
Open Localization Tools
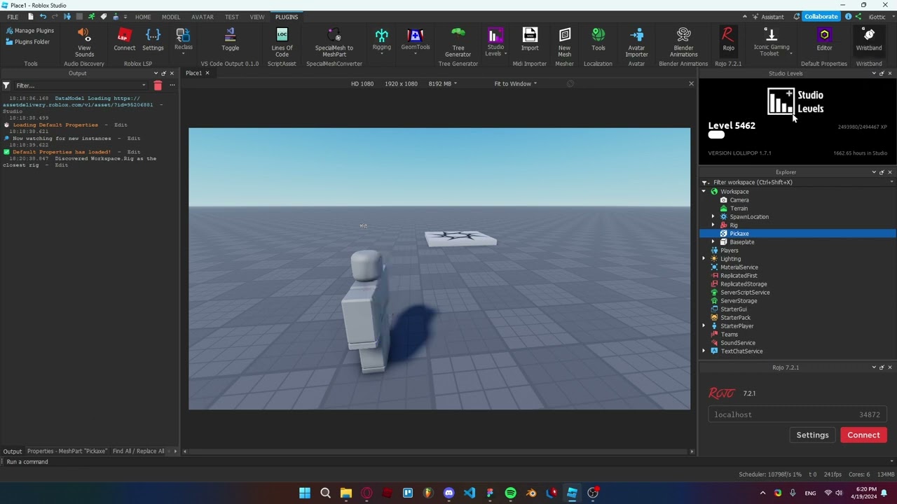point(598,40)
